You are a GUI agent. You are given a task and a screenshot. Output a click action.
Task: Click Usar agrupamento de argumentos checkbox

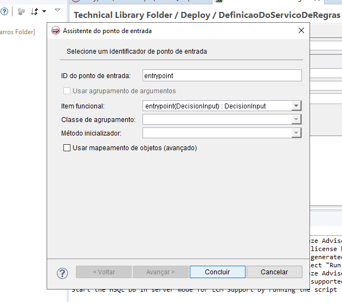tap(67, 91)
